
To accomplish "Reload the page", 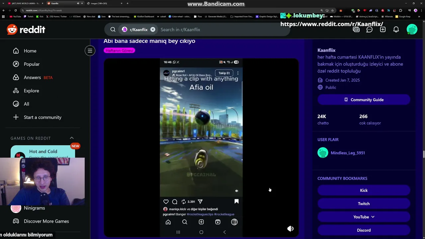I will pyautogui.click(x=15, y=10).
